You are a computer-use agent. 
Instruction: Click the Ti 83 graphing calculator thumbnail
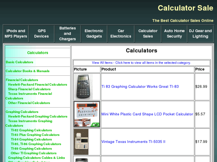pyautogui.click(x=83, y=87)
